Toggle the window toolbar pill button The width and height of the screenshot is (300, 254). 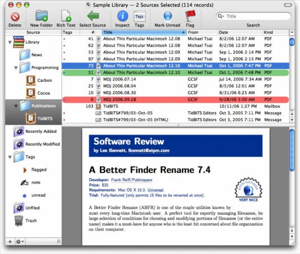pos(288,5)
